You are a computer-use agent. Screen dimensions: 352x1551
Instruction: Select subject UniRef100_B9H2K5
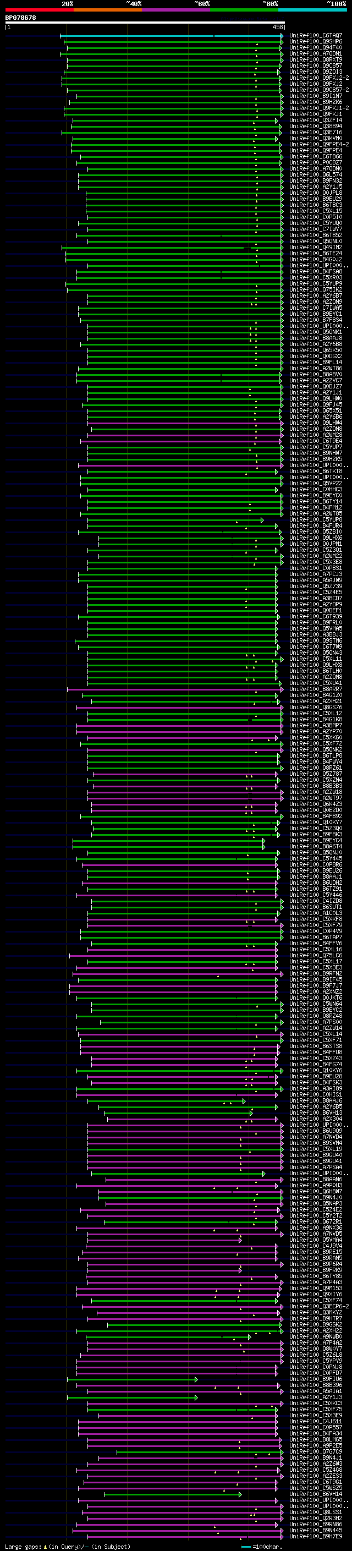(x=315, y=459)
